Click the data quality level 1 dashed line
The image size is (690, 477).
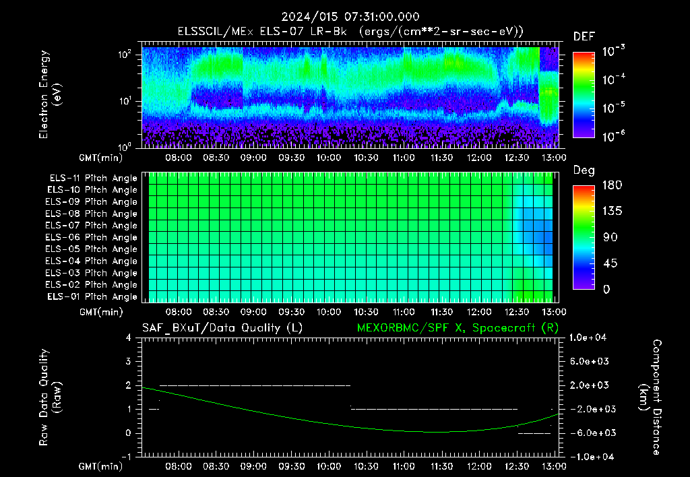[x=435, y=409]
